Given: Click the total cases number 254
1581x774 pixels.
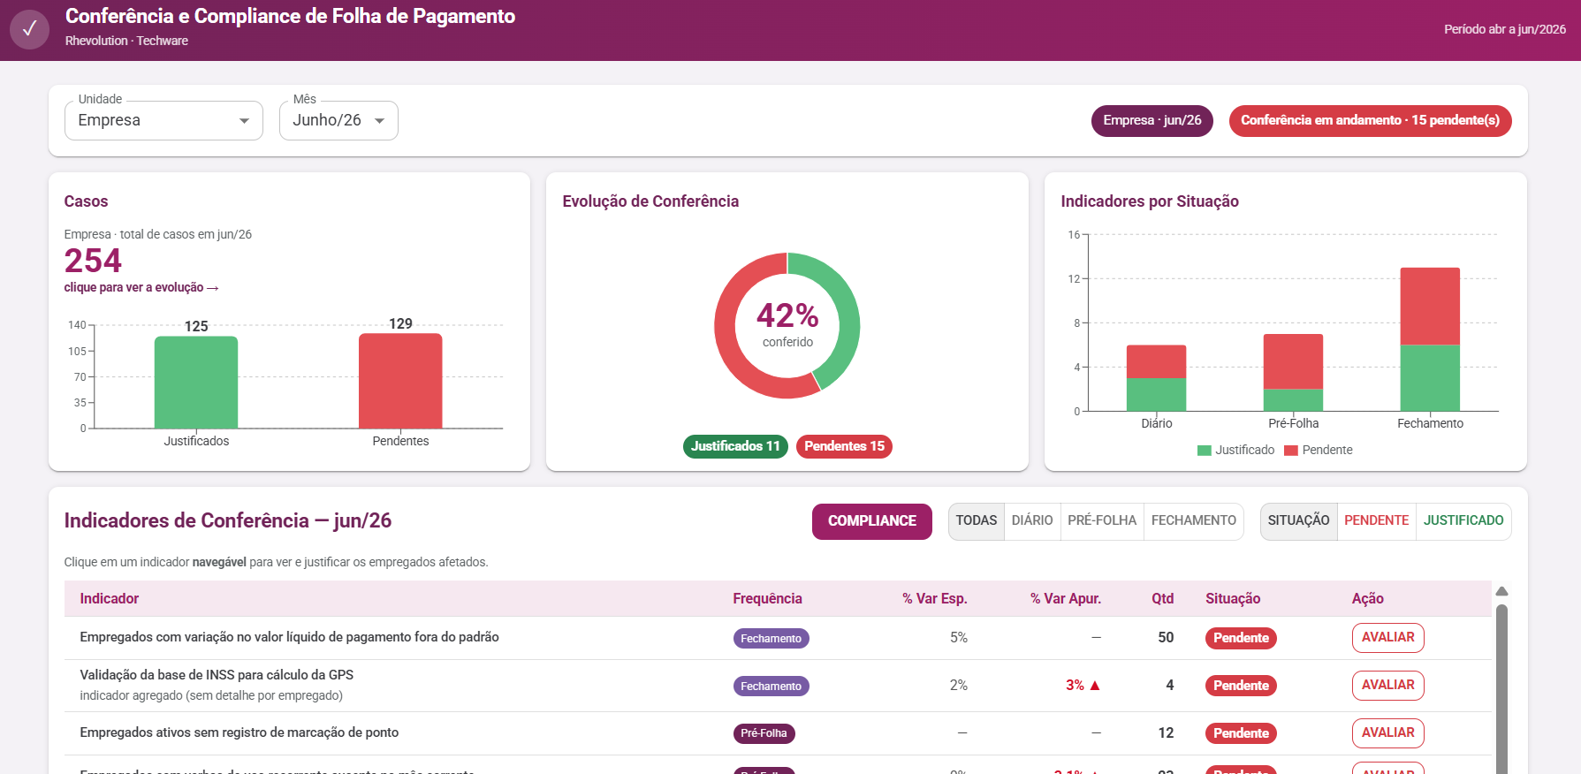Looking at the screenshot, I should 93,261.
